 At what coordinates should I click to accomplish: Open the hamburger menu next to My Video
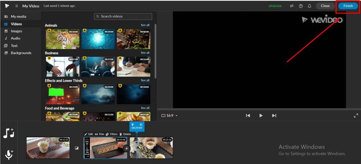(x=17, y=6)
